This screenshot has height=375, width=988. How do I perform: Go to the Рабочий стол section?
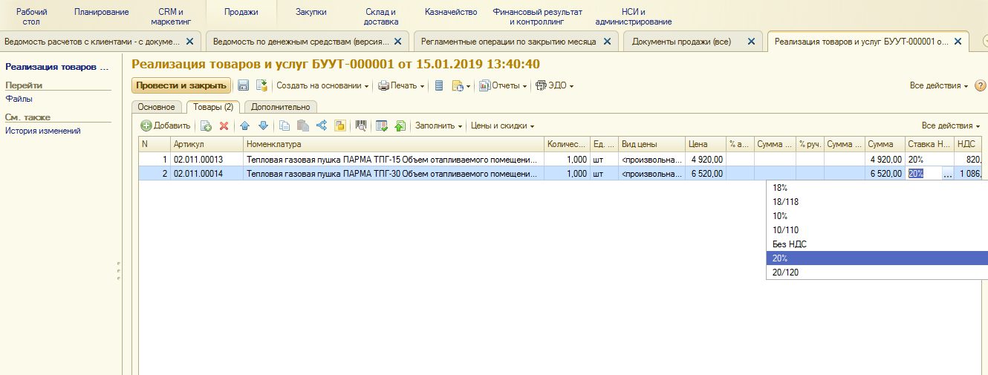[32, 16]
